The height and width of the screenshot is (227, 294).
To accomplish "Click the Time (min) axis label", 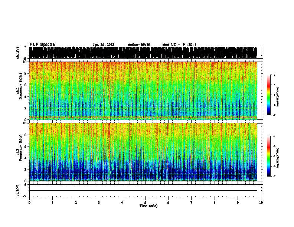I will coord(148,206).
